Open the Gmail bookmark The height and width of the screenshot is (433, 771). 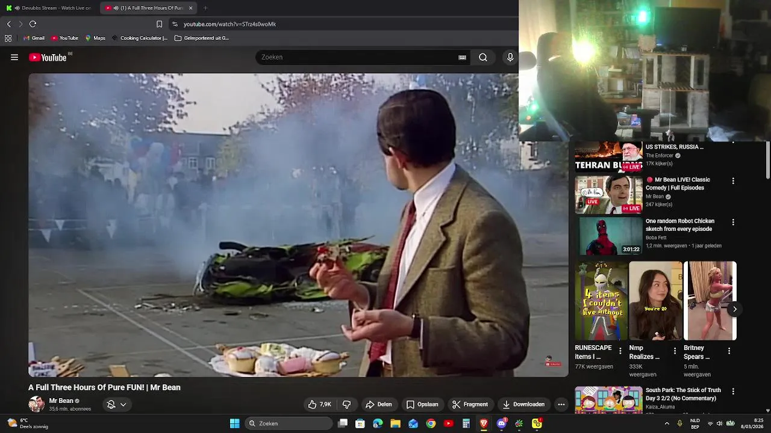pos(34,38)
